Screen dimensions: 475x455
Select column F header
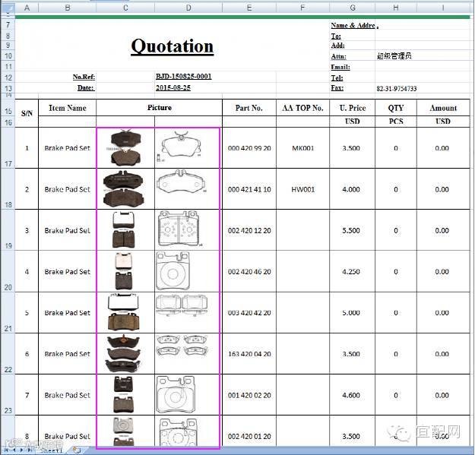pyautogui.click(x=302, y=8)
